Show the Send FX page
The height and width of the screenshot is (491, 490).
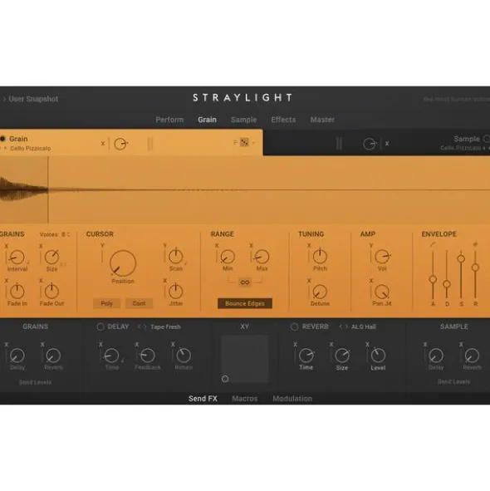coord(203,398)
